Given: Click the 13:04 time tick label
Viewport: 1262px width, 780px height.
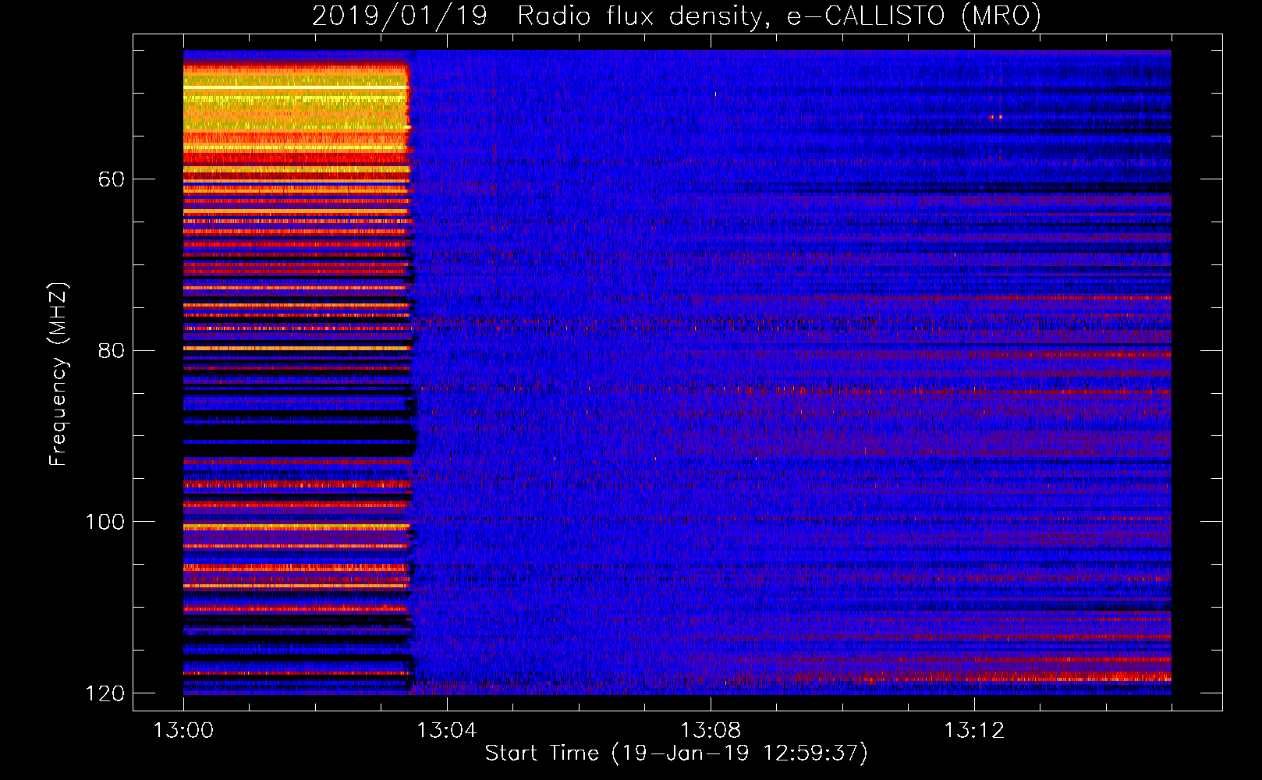Looking at the screenshot, I should (446, 731).
